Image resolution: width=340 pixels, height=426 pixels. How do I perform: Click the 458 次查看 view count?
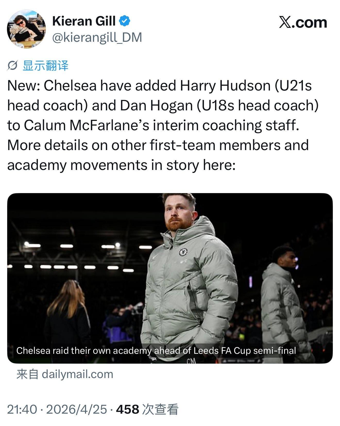click(147, 409)
